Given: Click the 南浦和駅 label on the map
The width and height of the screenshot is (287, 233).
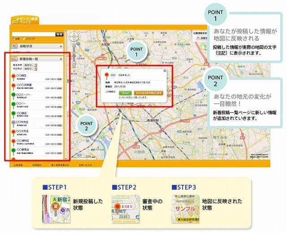Looking at the screenshot, I should [x=153, y=121].
